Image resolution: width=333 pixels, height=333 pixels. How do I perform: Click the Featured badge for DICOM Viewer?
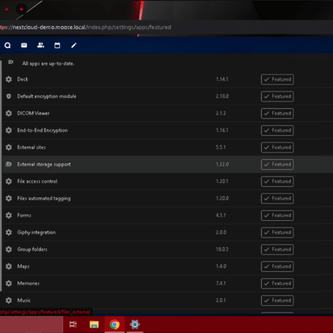[277, 113]
